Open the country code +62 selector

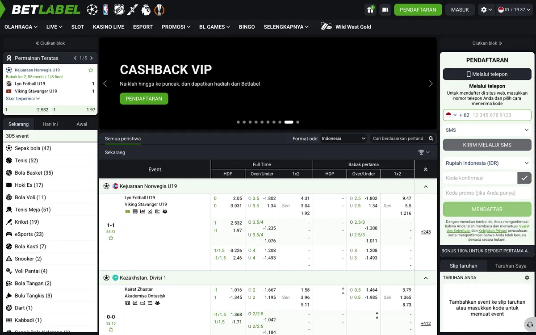coord(457,115)
